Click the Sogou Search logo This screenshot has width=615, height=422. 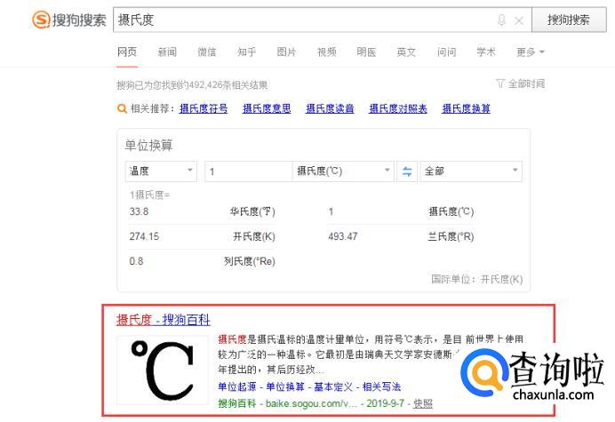point(69,20)
